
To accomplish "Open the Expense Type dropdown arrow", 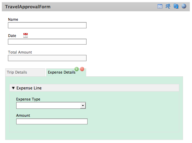I will 83,105.
